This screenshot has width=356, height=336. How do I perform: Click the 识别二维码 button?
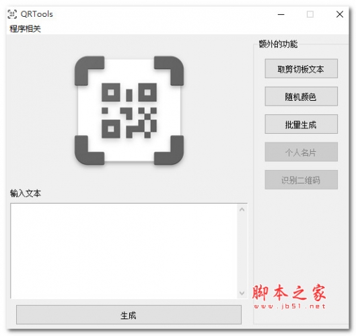point(301,180)
